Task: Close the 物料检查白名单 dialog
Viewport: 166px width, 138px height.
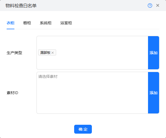Action: click(x=158, y=6)
